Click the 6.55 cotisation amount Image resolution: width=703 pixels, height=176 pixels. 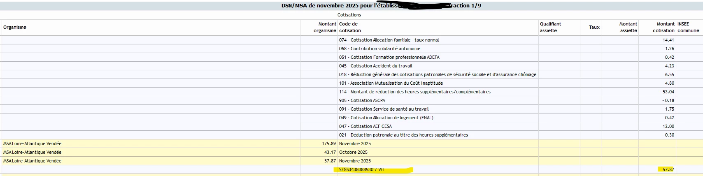670,74
